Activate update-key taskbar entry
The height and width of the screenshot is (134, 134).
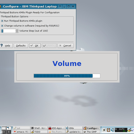(x=74, y=132)
